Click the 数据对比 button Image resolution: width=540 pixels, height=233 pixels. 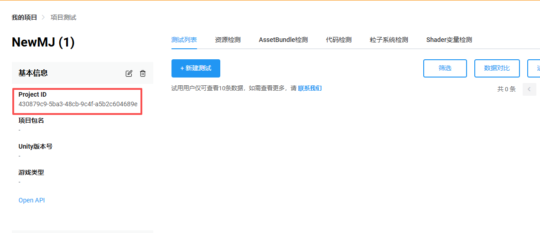coord(497,68)
